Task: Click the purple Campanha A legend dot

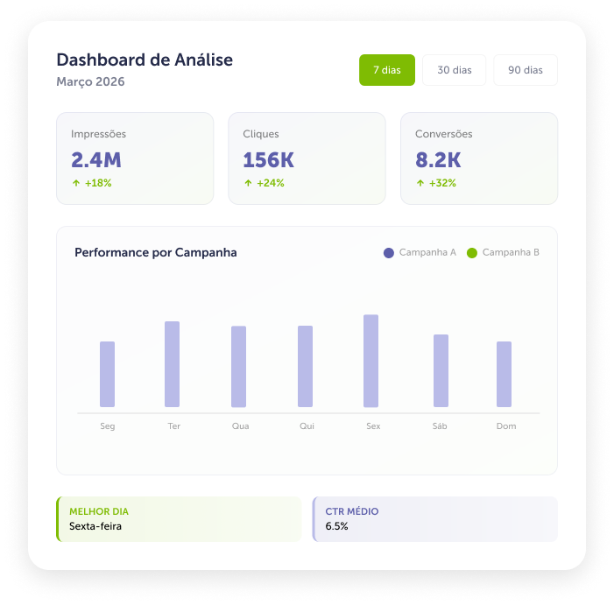Action: [x=388, y=253]
